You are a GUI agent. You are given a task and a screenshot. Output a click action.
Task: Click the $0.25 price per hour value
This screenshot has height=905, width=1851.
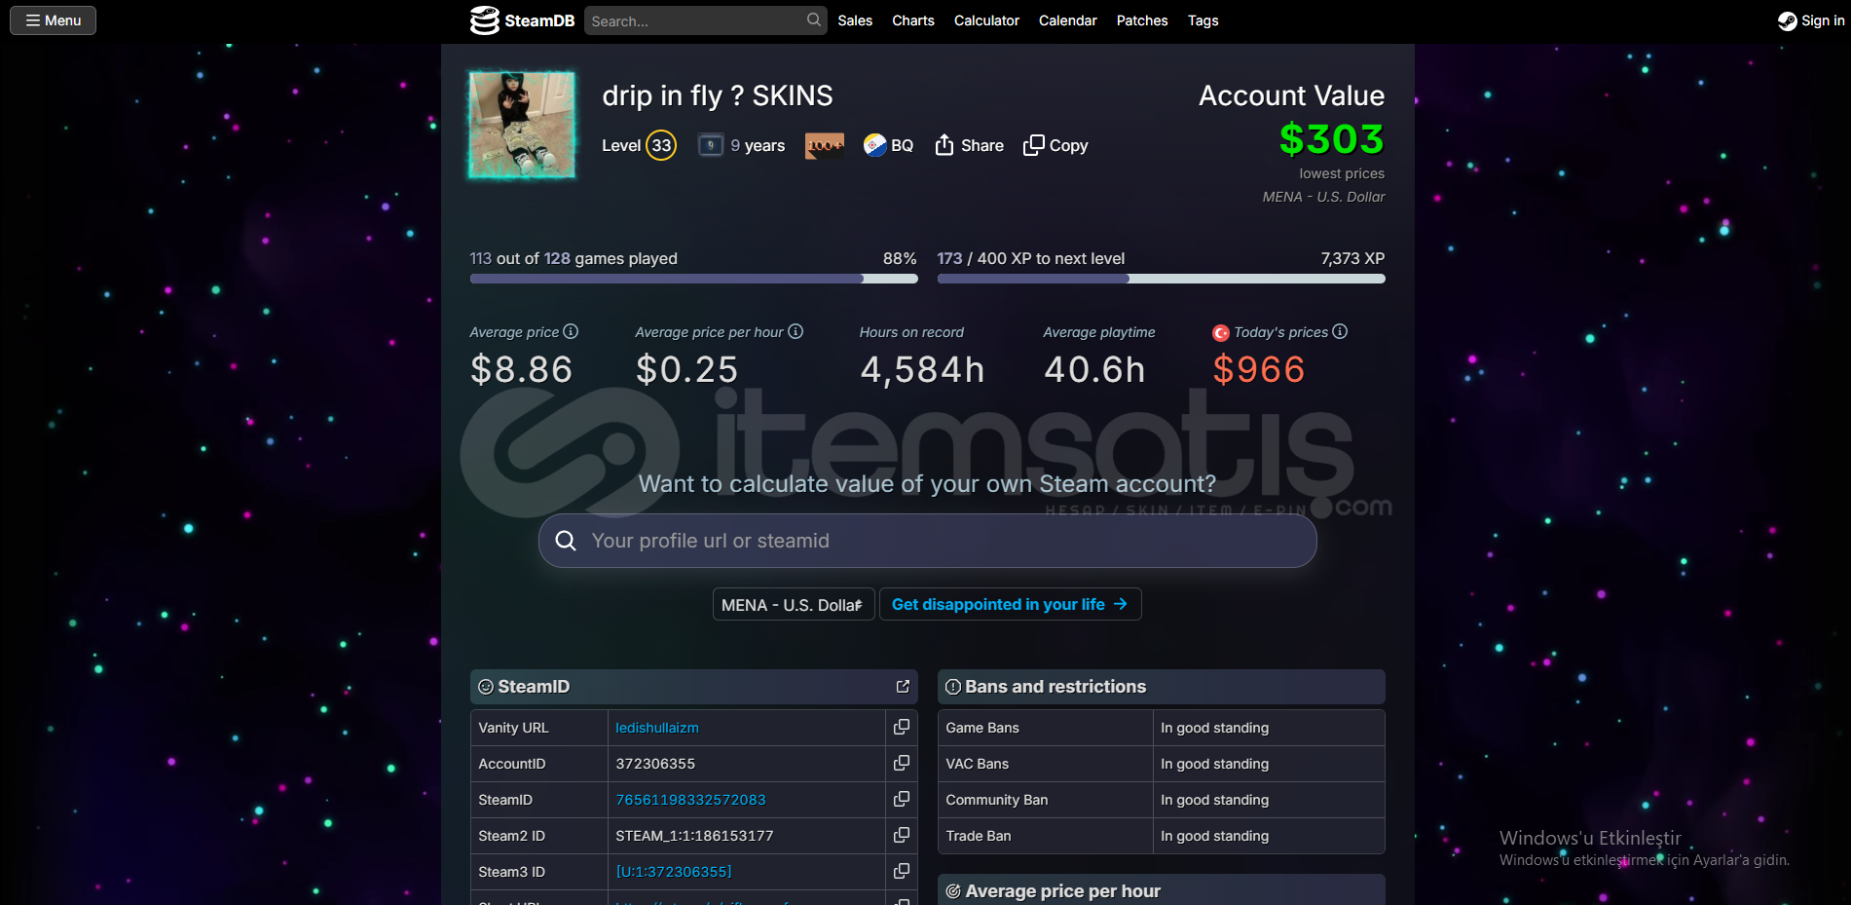[x=686, y=370]
